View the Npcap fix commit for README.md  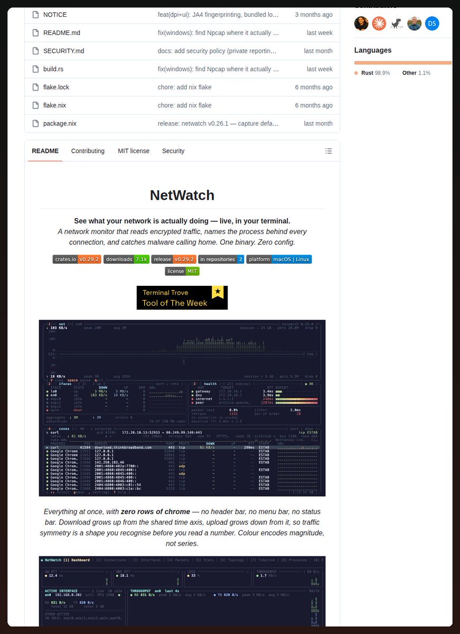coord(218,33)
